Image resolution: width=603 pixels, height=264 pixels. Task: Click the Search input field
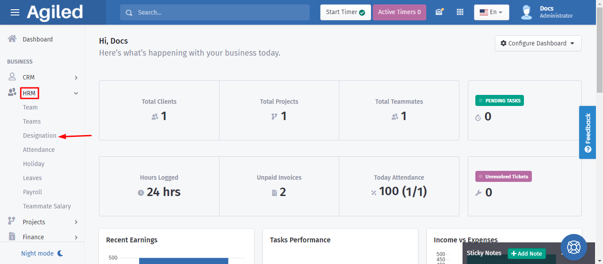tap(215, 12)
